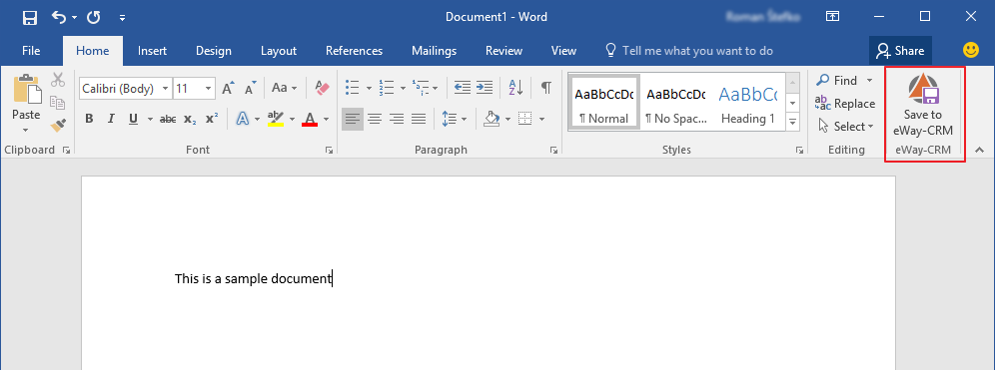Click Save to eWay-CRM button
The image size is (995, 370).
point(923,106)
